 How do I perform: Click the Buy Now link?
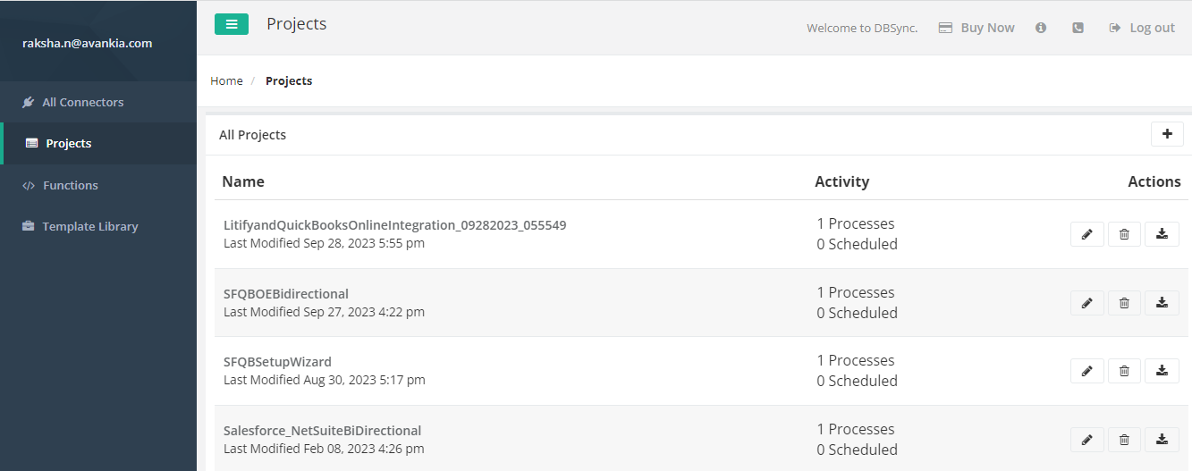click(x=976, y=28)
